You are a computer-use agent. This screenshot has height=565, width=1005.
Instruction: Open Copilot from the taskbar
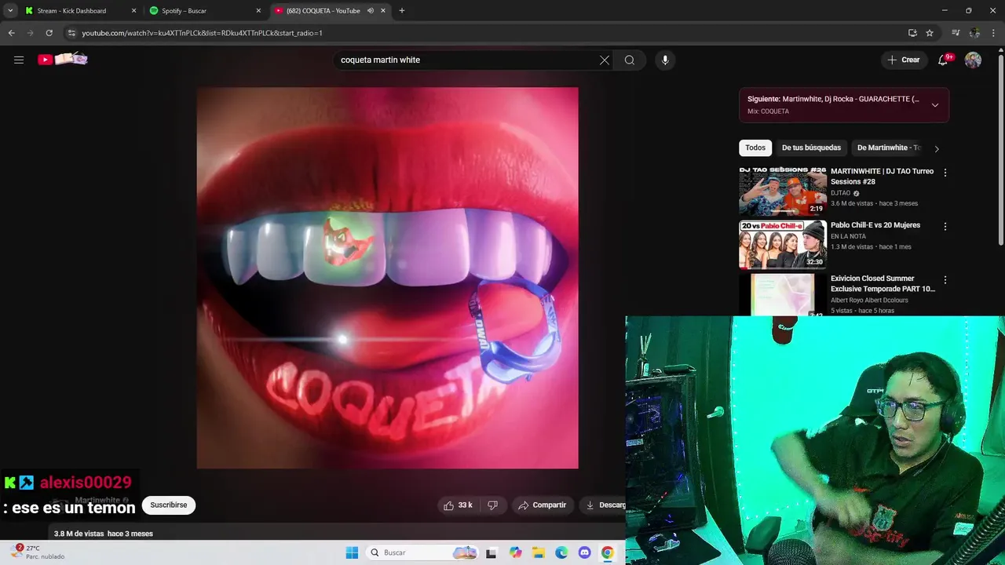515,552
